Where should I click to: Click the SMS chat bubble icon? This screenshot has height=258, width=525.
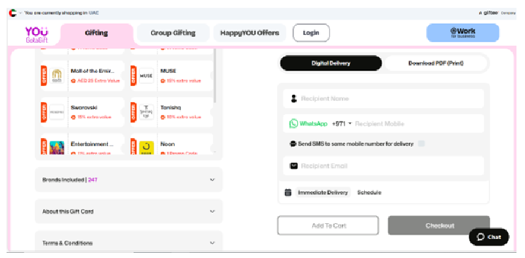coord(293,144)
